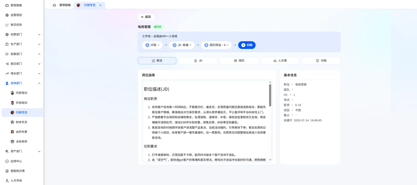Click the 任职要求 subheading
This screenshot has width=417, height=185.
click(150, 146)
